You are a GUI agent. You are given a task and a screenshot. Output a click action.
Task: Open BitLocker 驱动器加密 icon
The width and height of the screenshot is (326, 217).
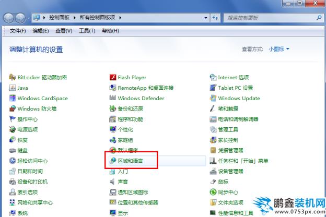(13, 77)
